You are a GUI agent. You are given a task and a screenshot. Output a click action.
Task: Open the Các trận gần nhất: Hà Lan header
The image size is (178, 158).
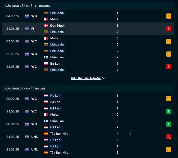tap(25, 88)
